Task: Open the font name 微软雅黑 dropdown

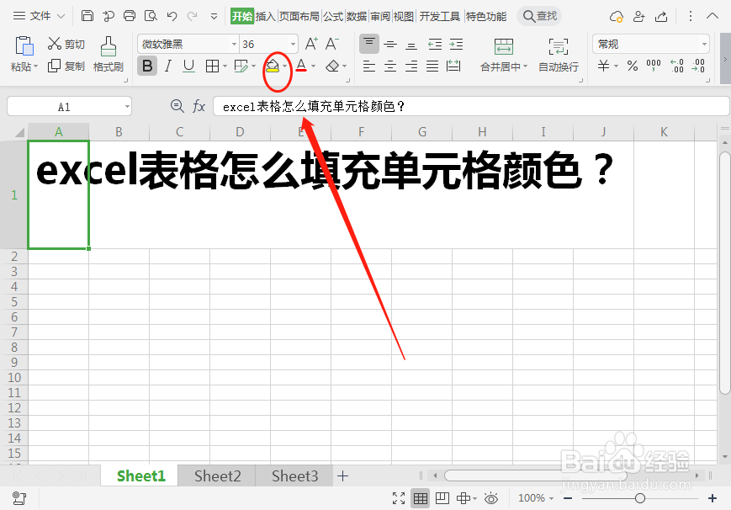Action: (x=234, y=45)
